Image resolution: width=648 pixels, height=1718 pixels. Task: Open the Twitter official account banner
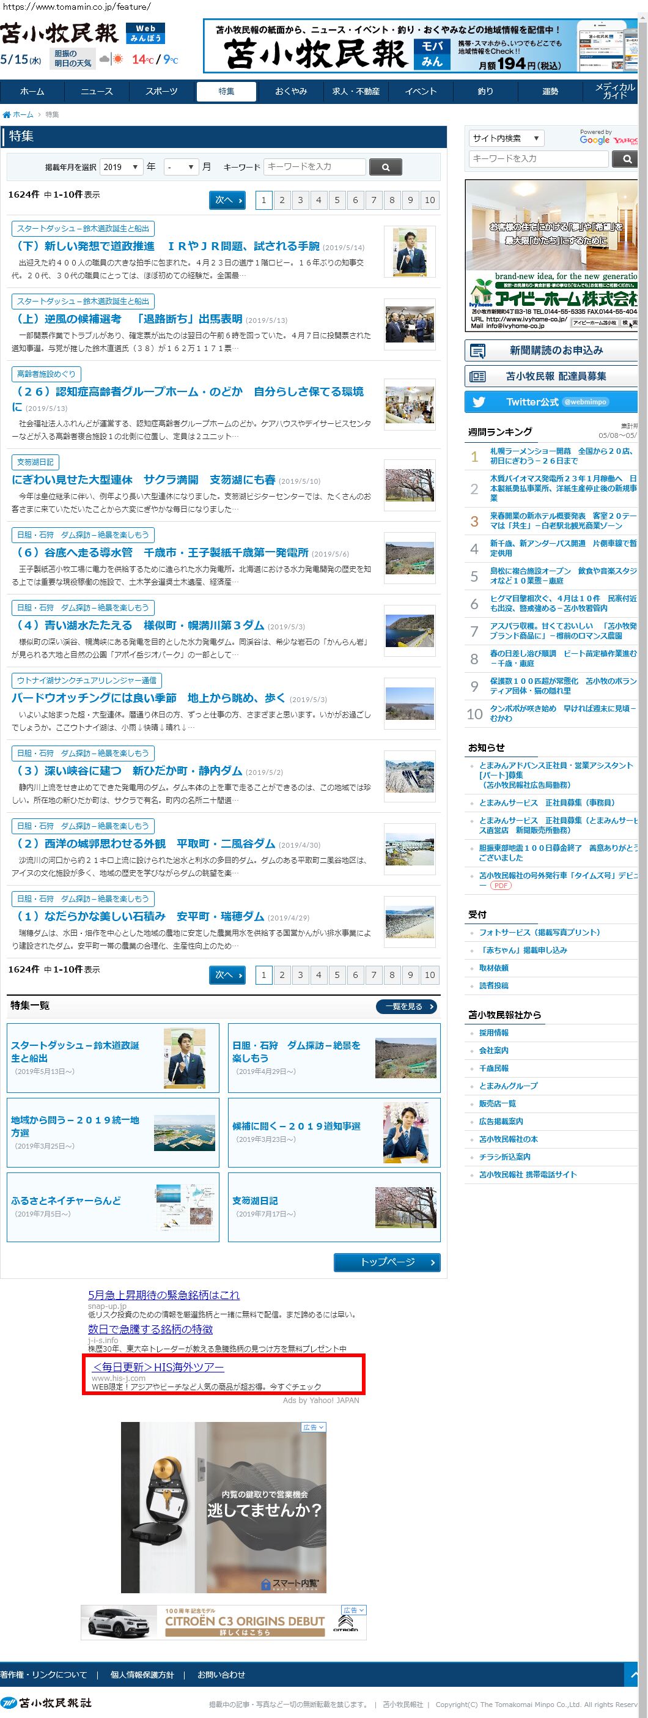pos(551,402)
